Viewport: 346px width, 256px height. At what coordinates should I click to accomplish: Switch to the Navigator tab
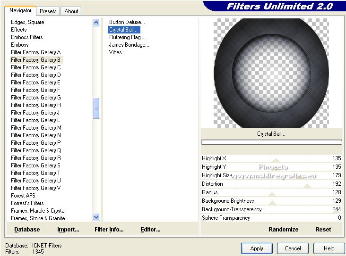coord(20,10)
